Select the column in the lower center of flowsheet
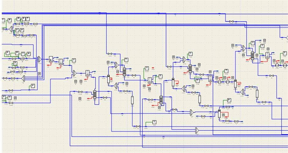Viewport: 288px width, 153px height. click(x=161, y=99)
